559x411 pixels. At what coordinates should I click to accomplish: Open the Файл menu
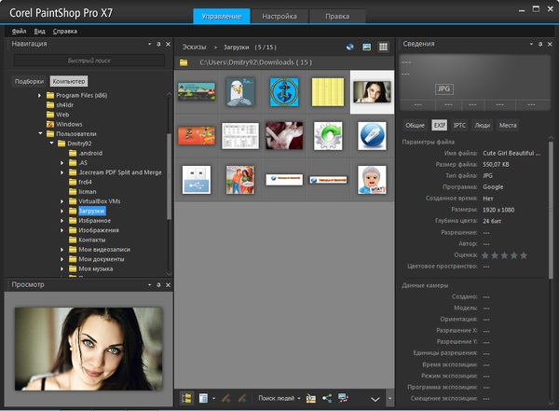coord(19,31)
